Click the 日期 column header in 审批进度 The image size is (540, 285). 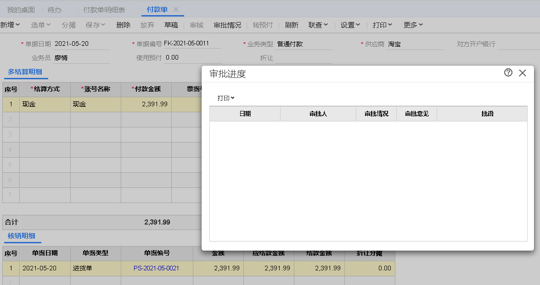245,114
